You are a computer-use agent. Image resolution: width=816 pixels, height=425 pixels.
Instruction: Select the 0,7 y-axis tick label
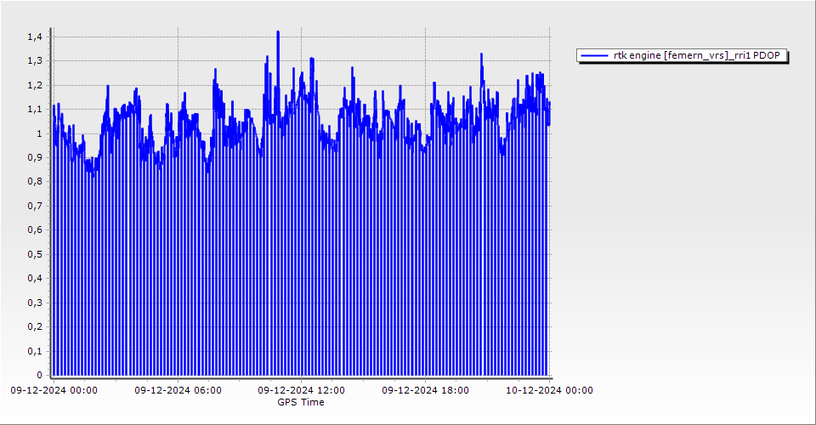point(34,207)
